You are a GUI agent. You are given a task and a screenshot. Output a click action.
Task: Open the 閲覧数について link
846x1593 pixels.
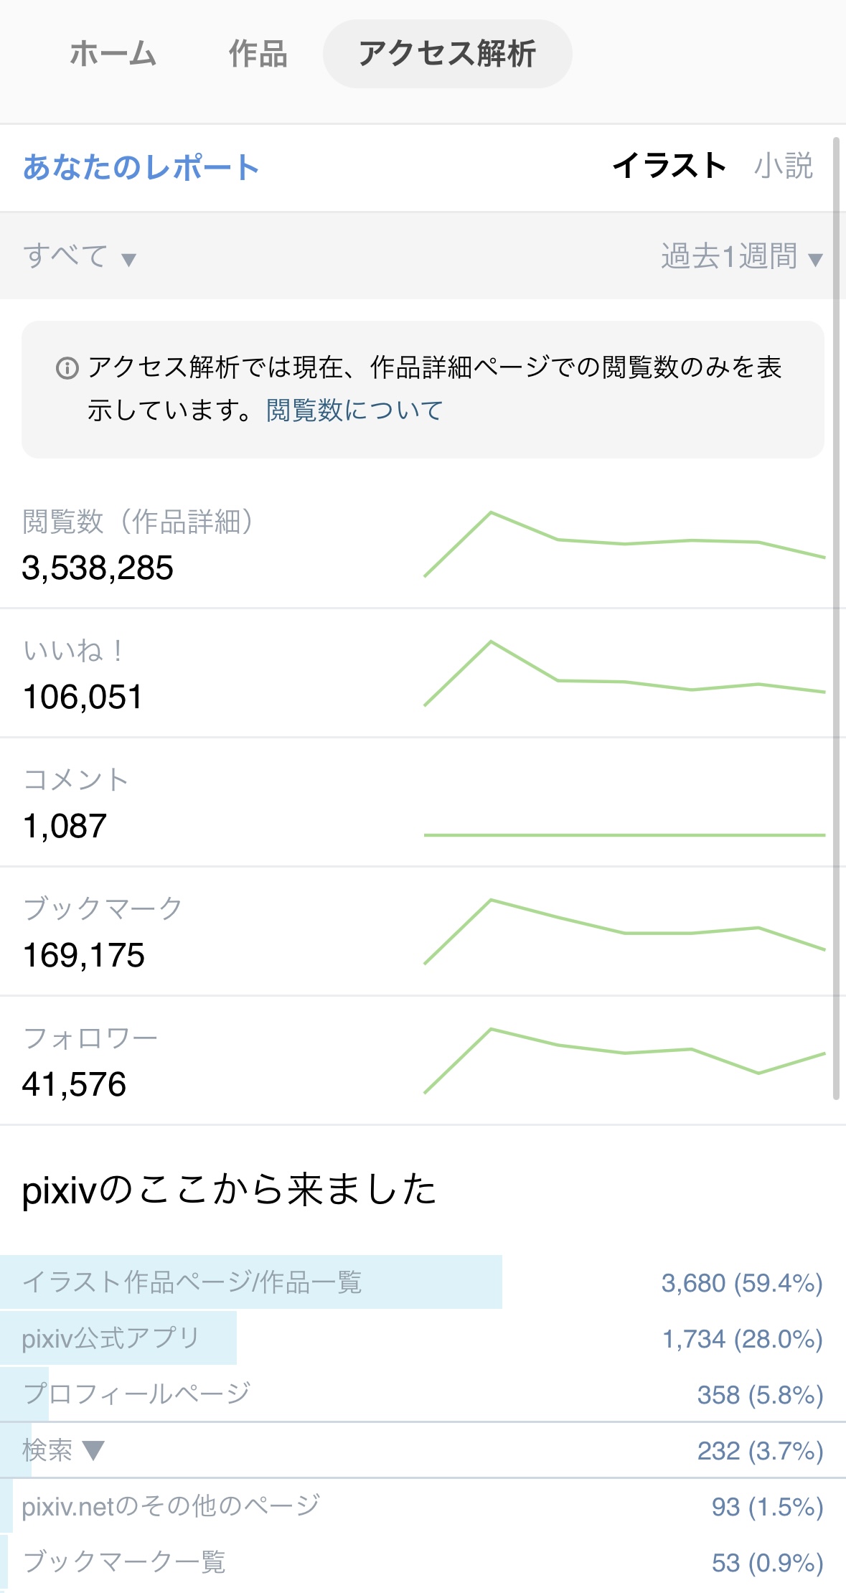[x=354, y=410]
